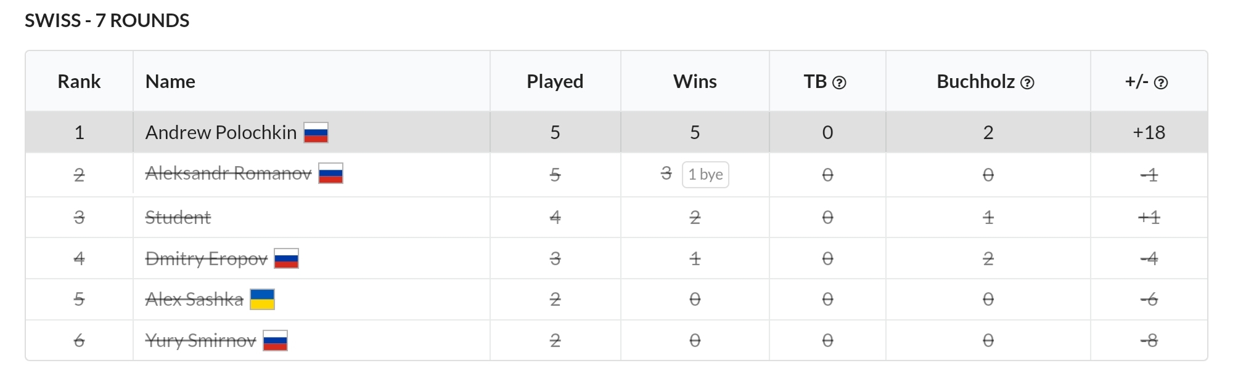This screenshot has width=1233, height=390.
Task: Click Aleksandr Romanov's flag icon
Action: pyautogui.click(x=330, y=173)
